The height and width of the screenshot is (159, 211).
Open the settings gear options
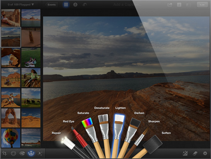click(205, 153)
